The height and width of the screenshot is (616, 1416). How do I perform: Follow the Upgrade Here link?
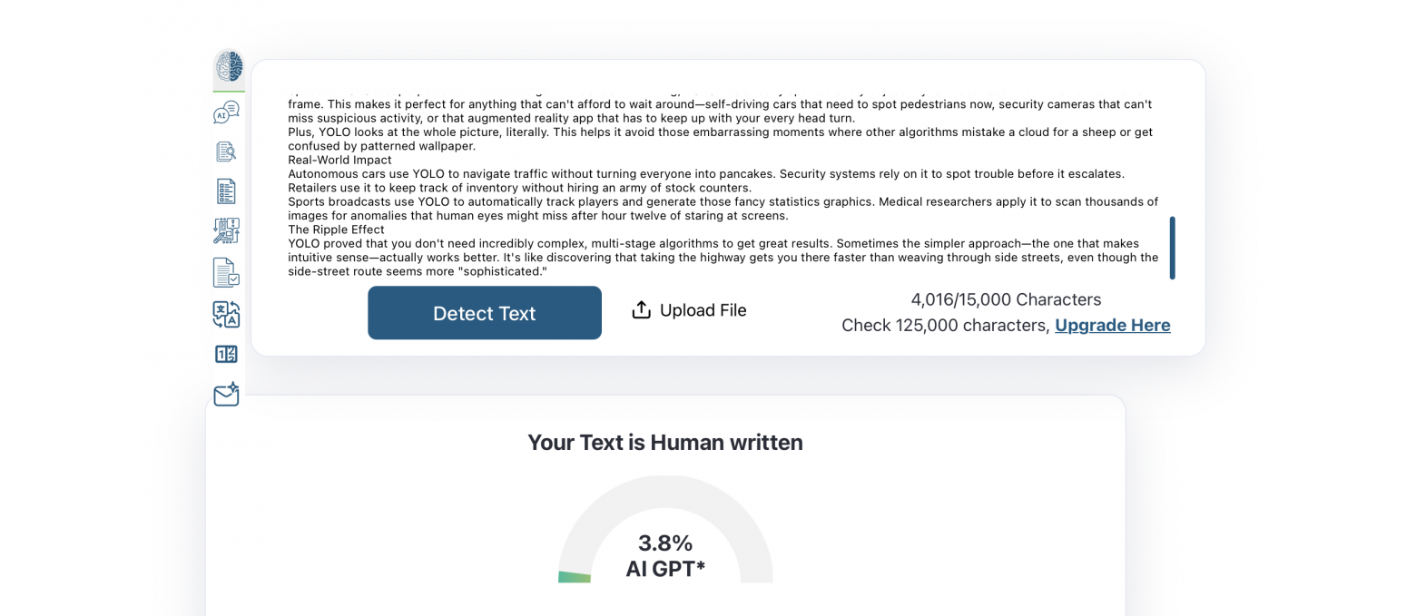pos(1112,326)
